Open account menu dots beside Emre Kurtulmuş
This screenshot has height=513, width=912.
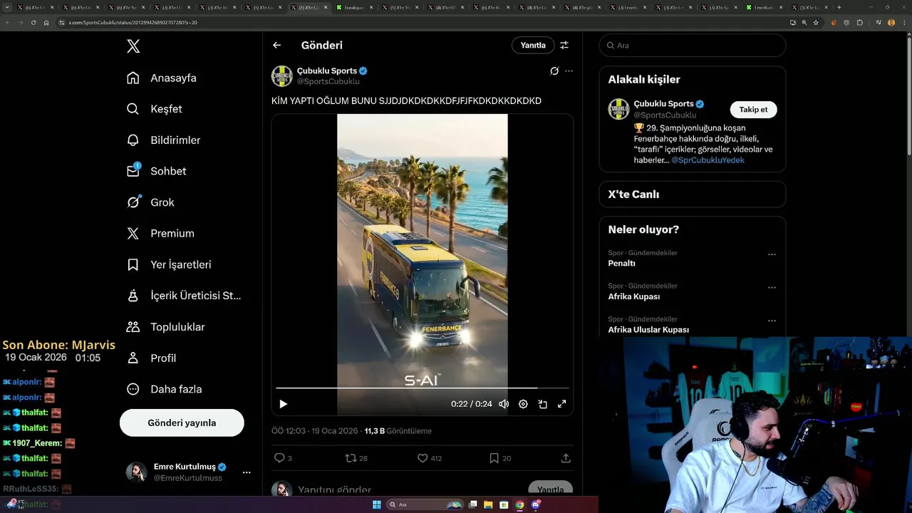tap(247, 472)
